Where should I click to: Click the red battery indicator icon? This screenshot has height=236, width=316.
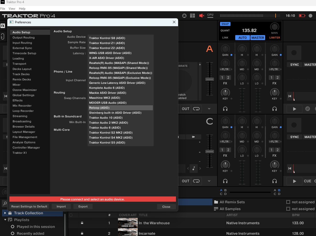pos(302,15)
